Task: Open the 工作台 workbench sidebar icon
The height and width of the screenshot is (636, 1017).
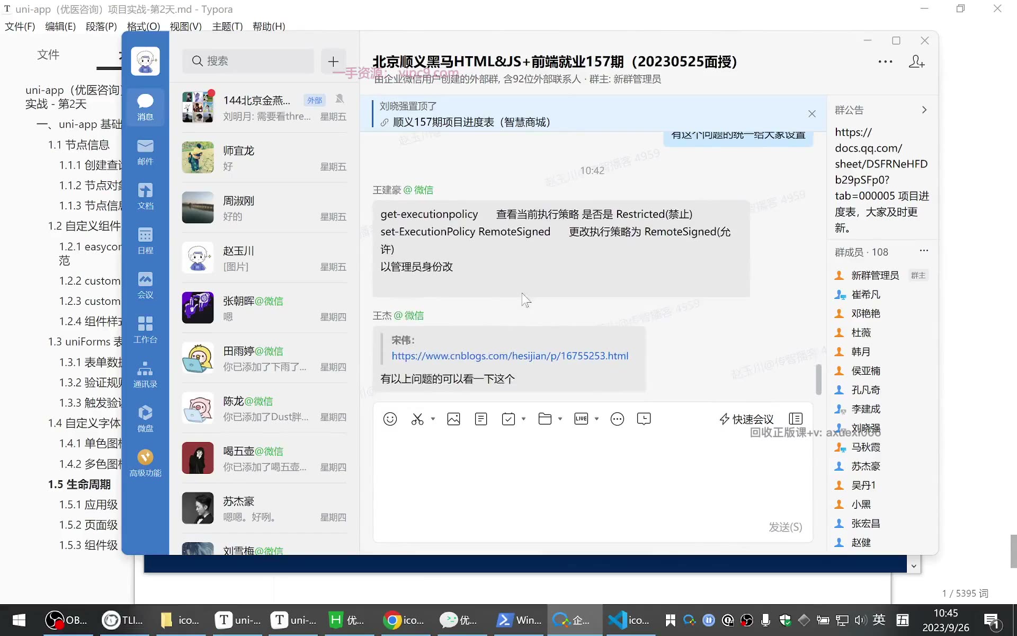Action: tap(145, 330)
